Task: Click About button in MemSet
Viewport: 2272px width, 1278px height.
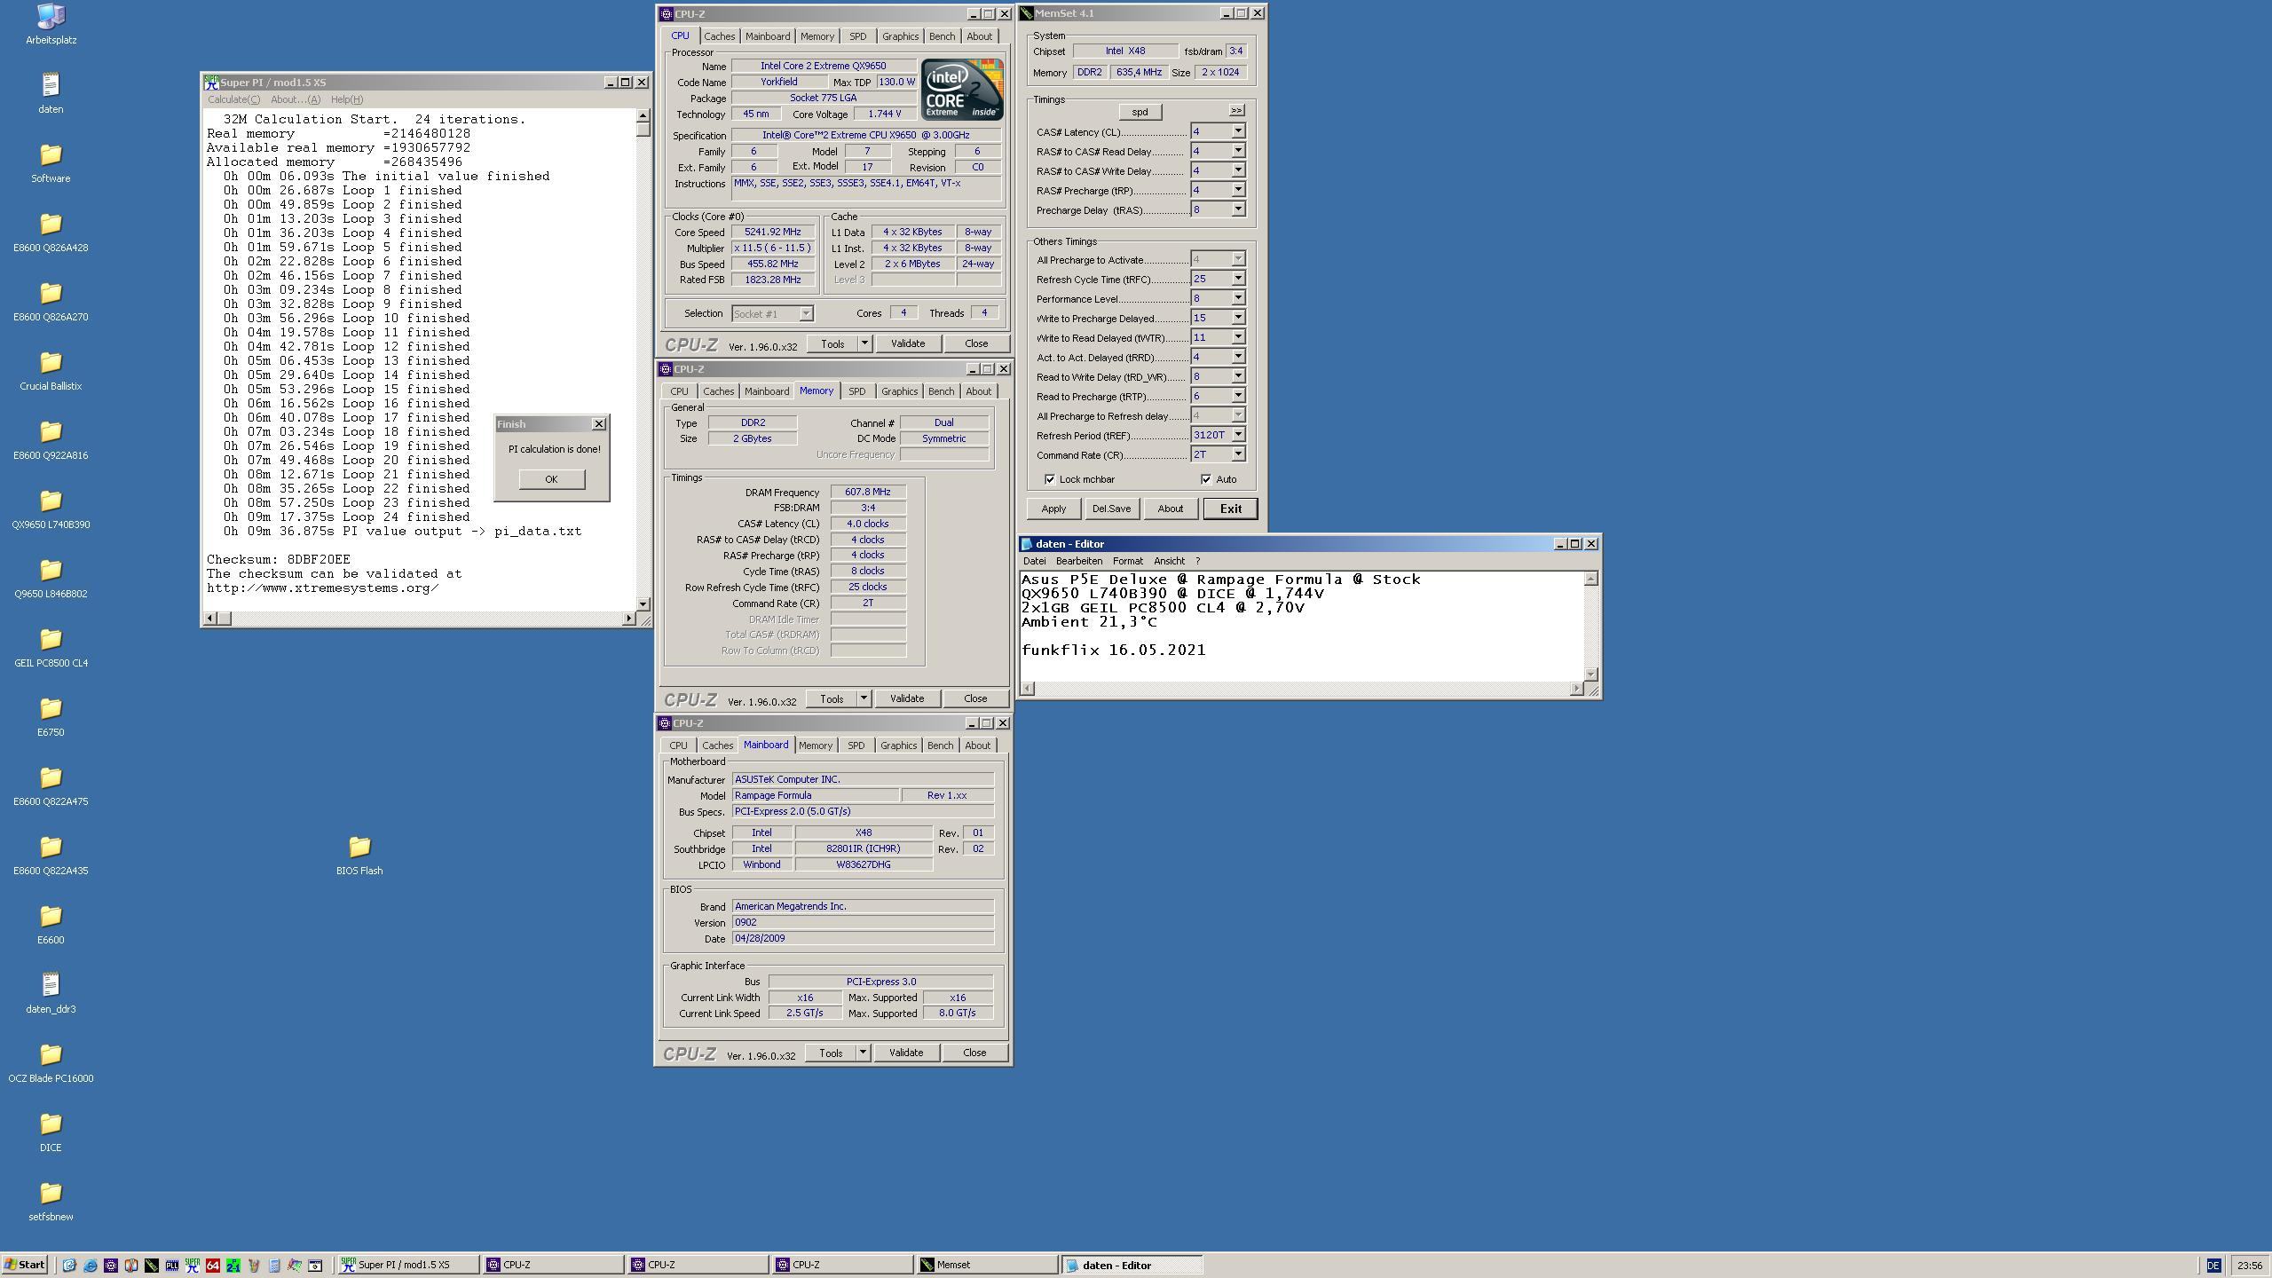Action: point(1170,509)
